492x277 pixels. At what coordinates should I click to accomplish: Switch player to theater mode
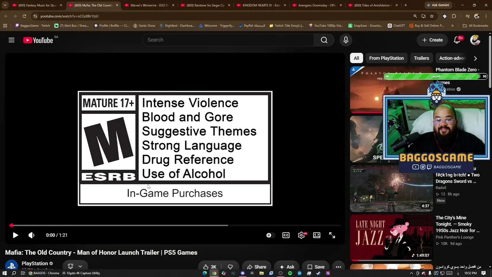[317, 235]
